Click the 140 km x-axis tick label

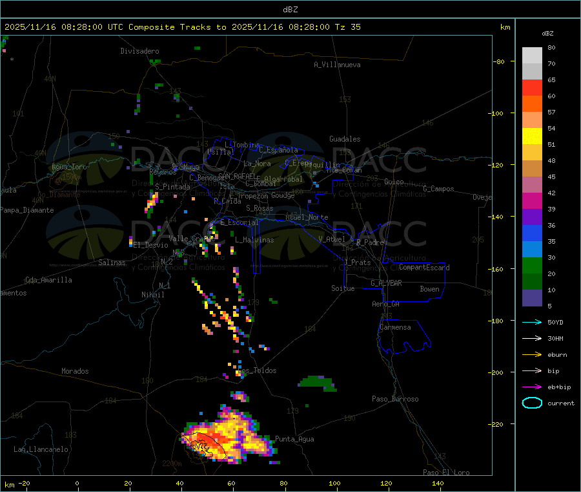point(438,483)
